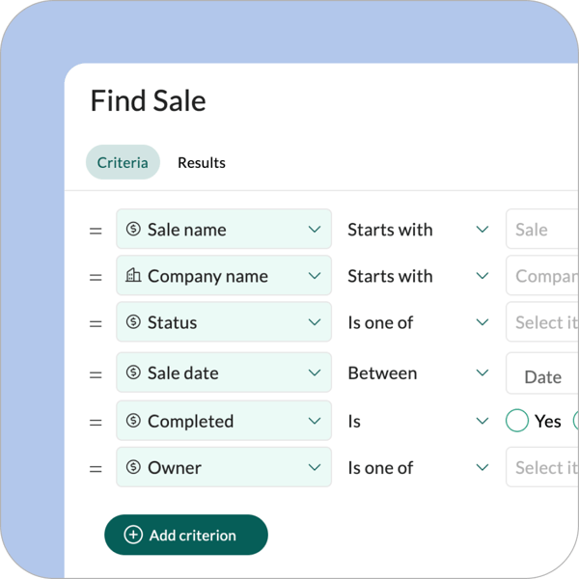Click the Sale value input field
579x579 pixels.
tap(542, 230)
